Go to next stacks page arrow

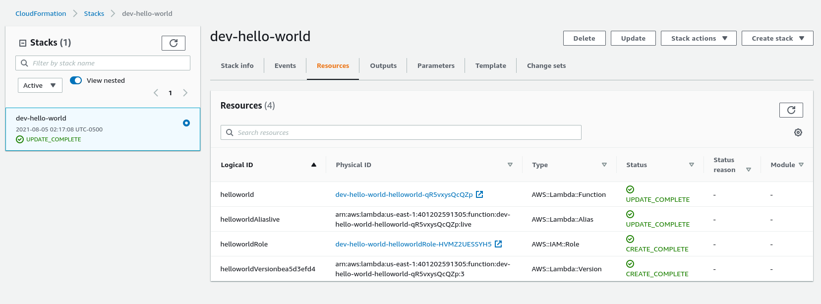pos(185,93)
